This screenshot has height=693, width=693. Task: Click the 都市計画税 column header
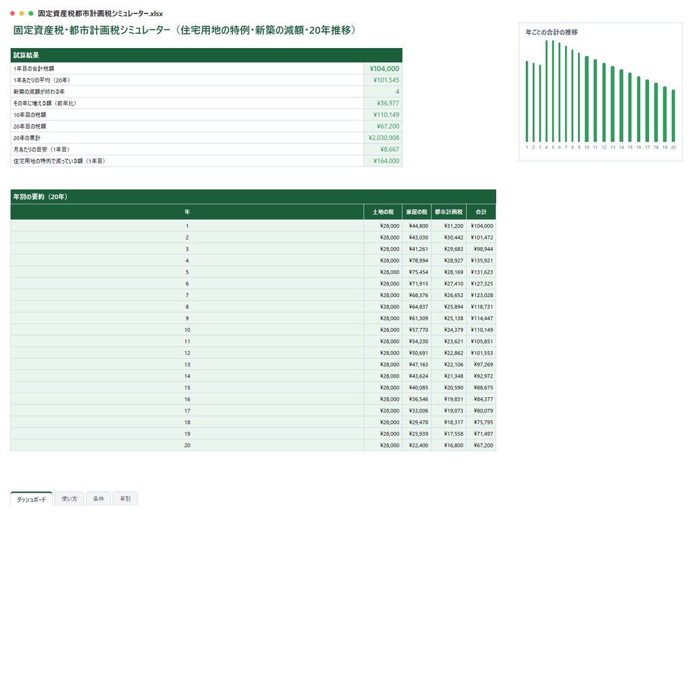(449, 212)
